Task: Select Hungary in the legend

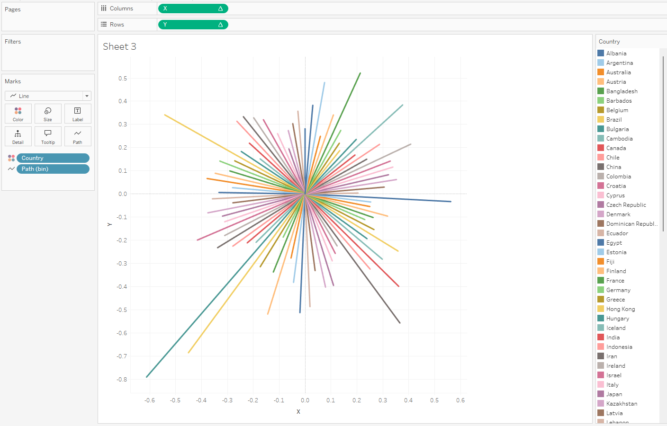Action: (x=618, y=319)
